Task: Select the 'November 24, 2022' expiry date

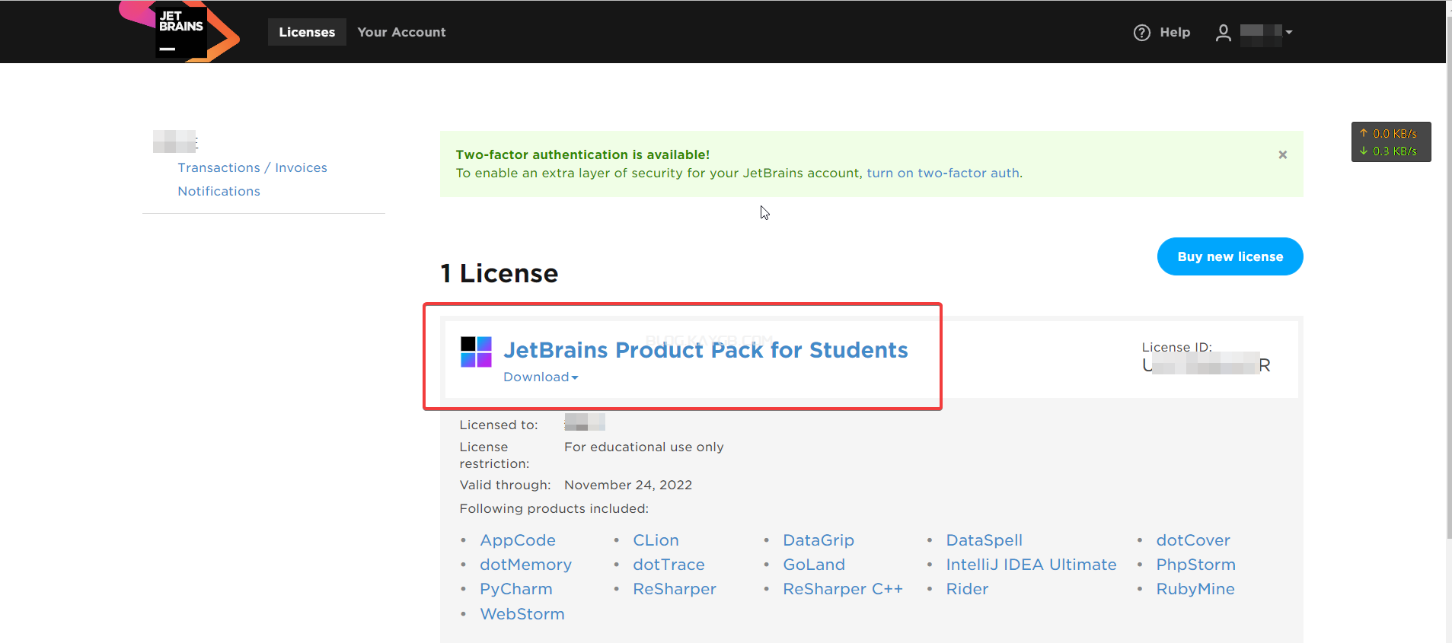Action: [628, 485]
